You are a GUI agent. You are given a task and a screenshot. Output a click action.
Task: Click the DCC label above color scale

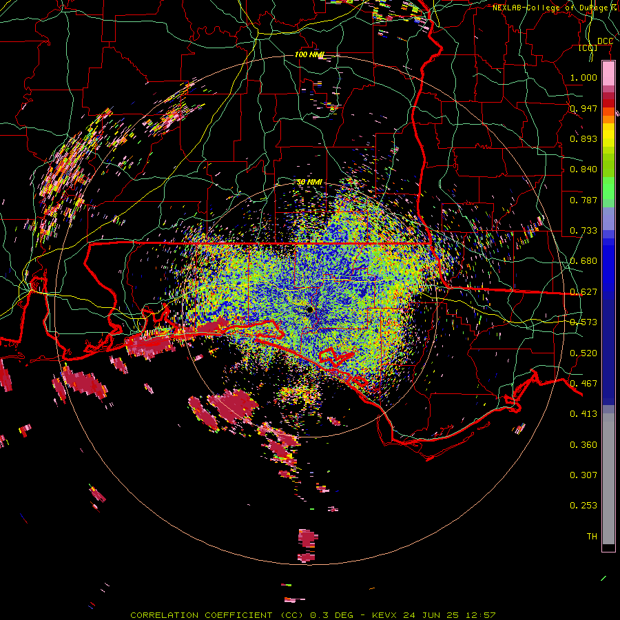tap(605, 41)
